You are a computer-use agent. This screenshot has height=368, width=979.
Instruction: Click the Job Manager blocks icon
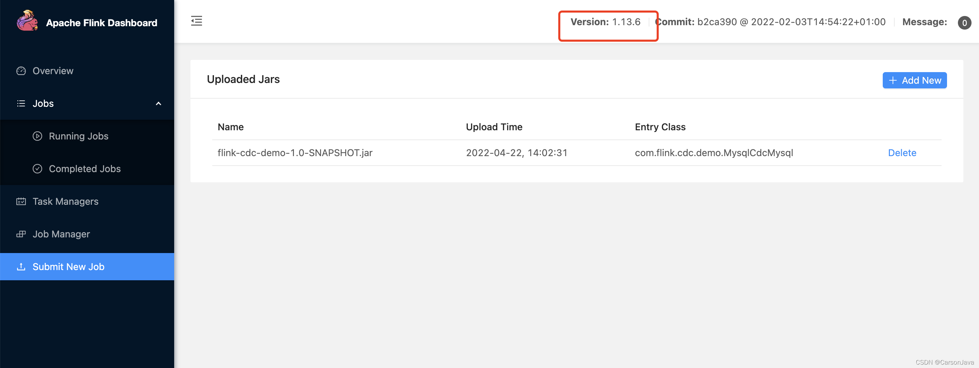click(21, 234)
